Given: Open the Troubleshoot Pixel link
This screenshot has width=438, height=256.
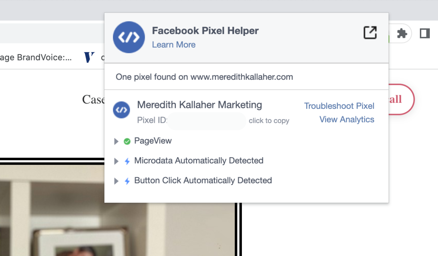Looking at the screenshot, I should click(339, 106).
